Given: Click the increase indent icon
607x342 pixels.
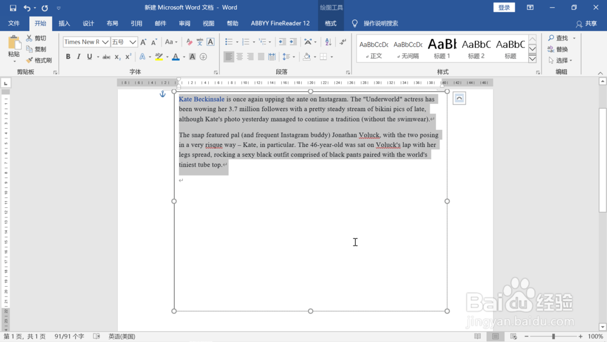Looking at the screenshot, I should (293, 42).
